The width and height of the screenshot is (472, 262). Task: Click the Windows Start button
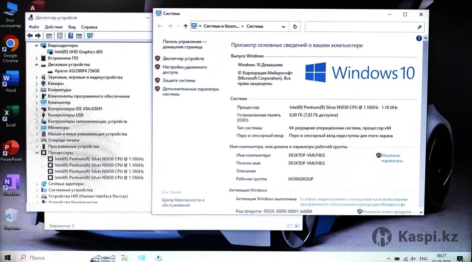click(7, 258)
